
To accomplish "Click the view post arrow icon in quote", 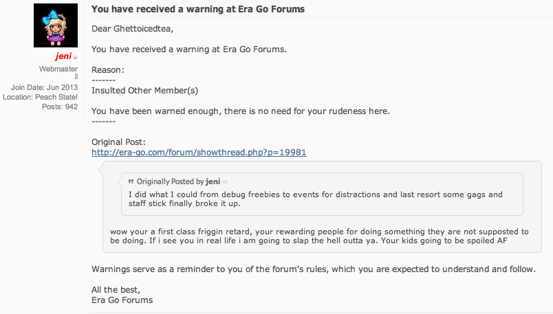I will (x=225, y=181).
